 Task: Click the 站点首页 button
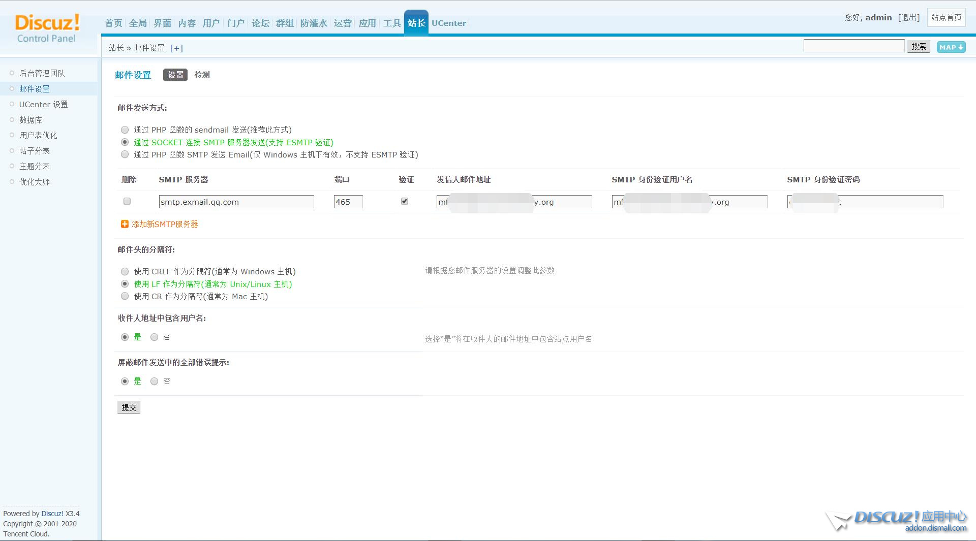tap(946, 18)
